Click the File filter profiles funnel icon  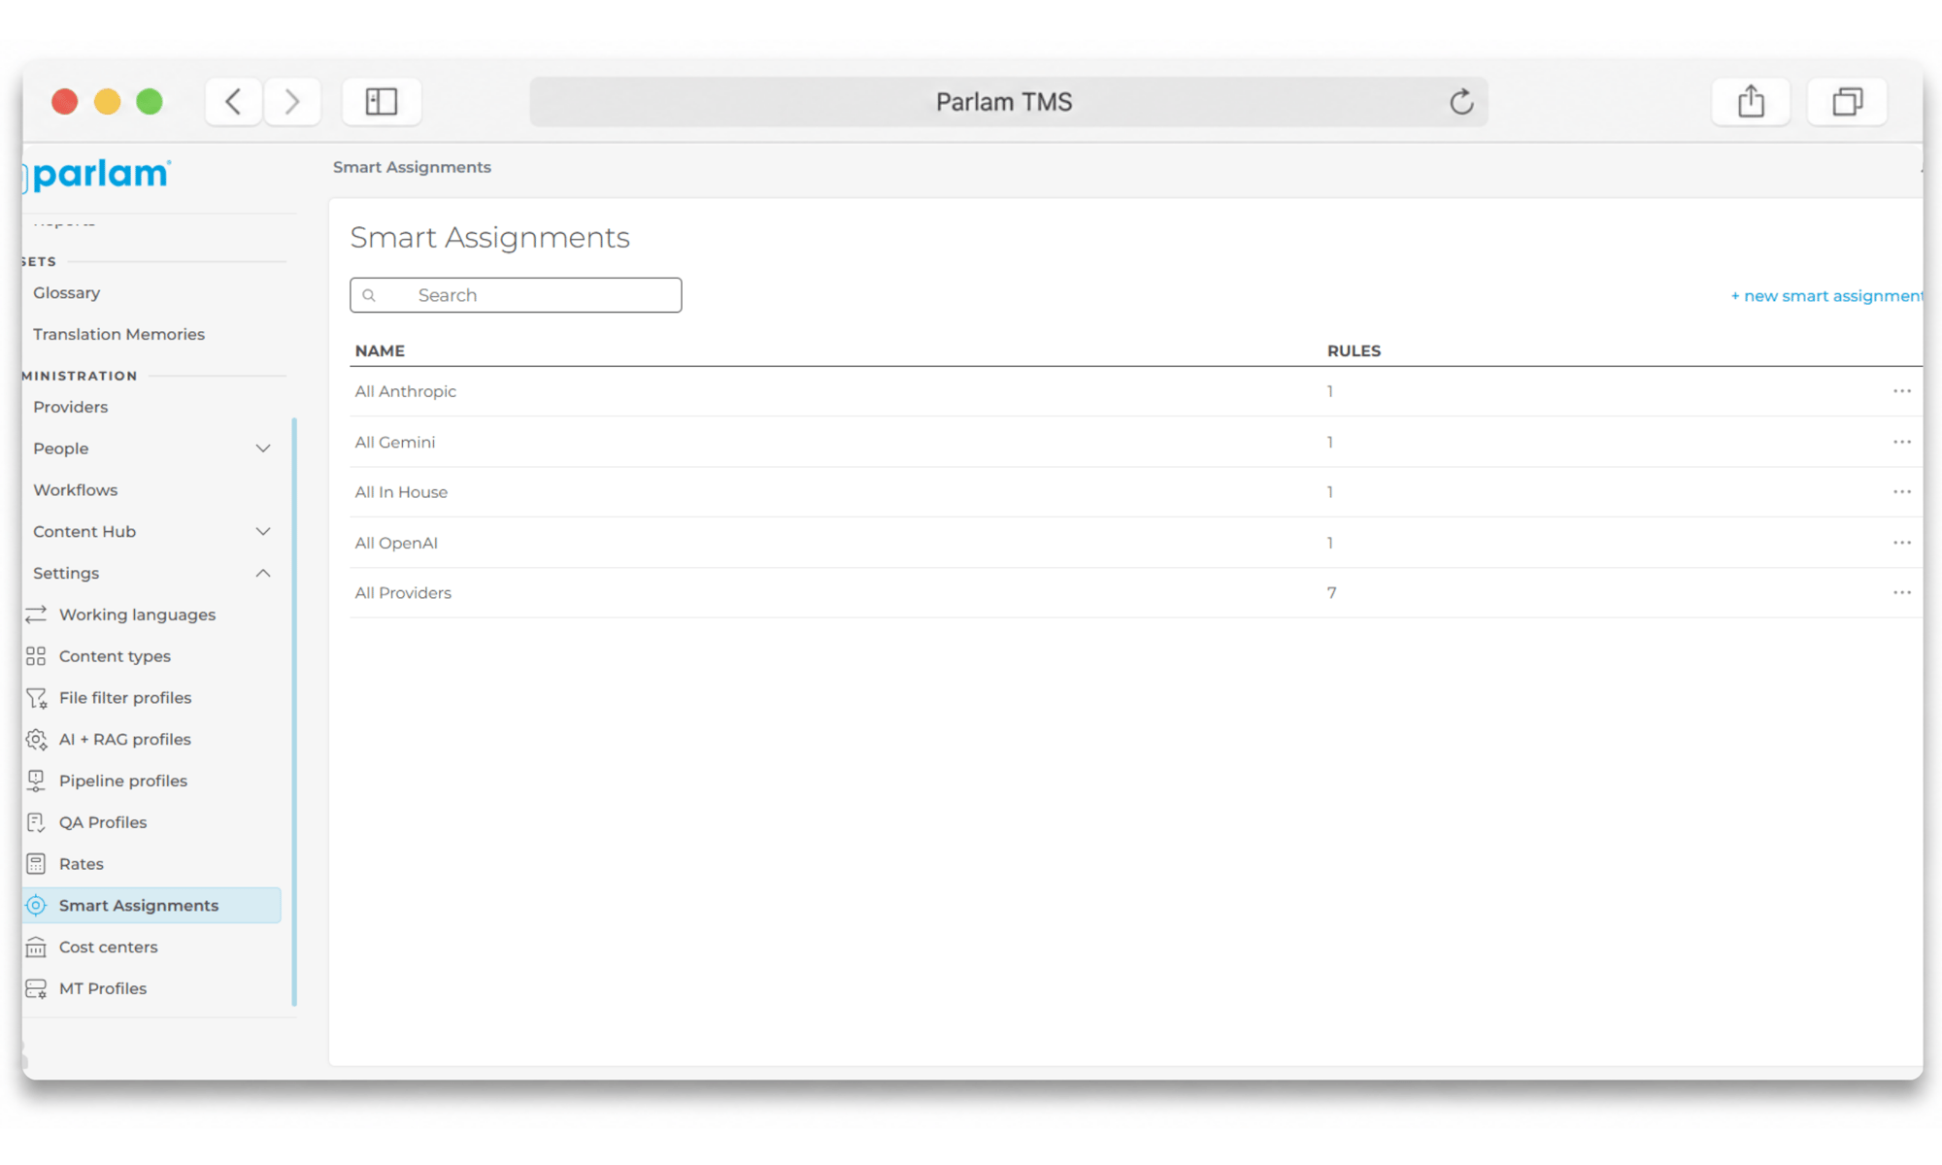point(36,698)
